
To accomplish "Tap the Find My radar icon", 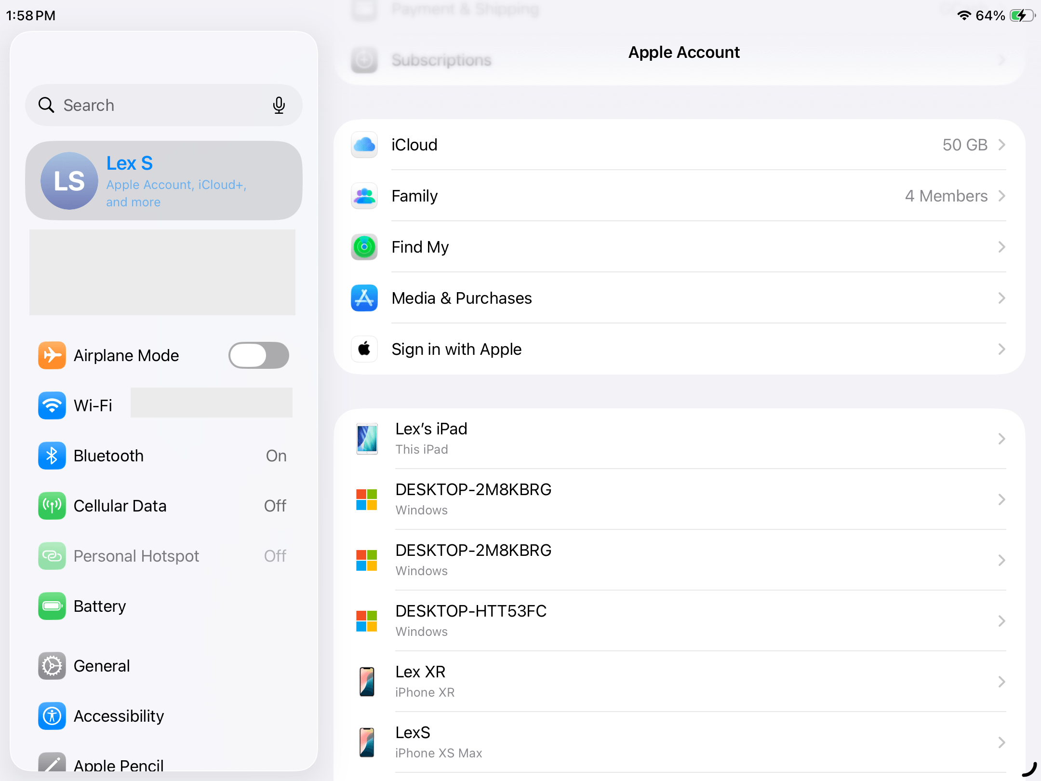I will 364,247.
